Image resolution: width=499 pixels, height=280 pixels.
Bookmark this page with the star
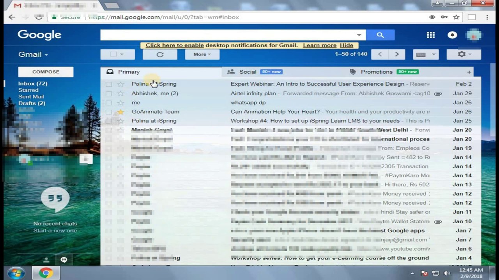pos(456,17)
